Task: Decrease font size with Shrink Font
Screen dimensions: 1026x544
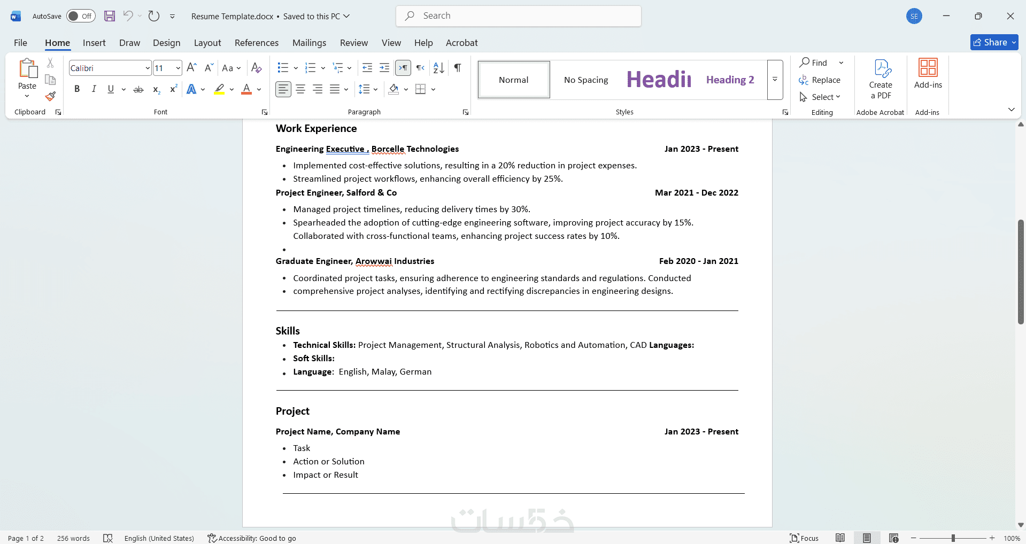Action: point(209,68)
